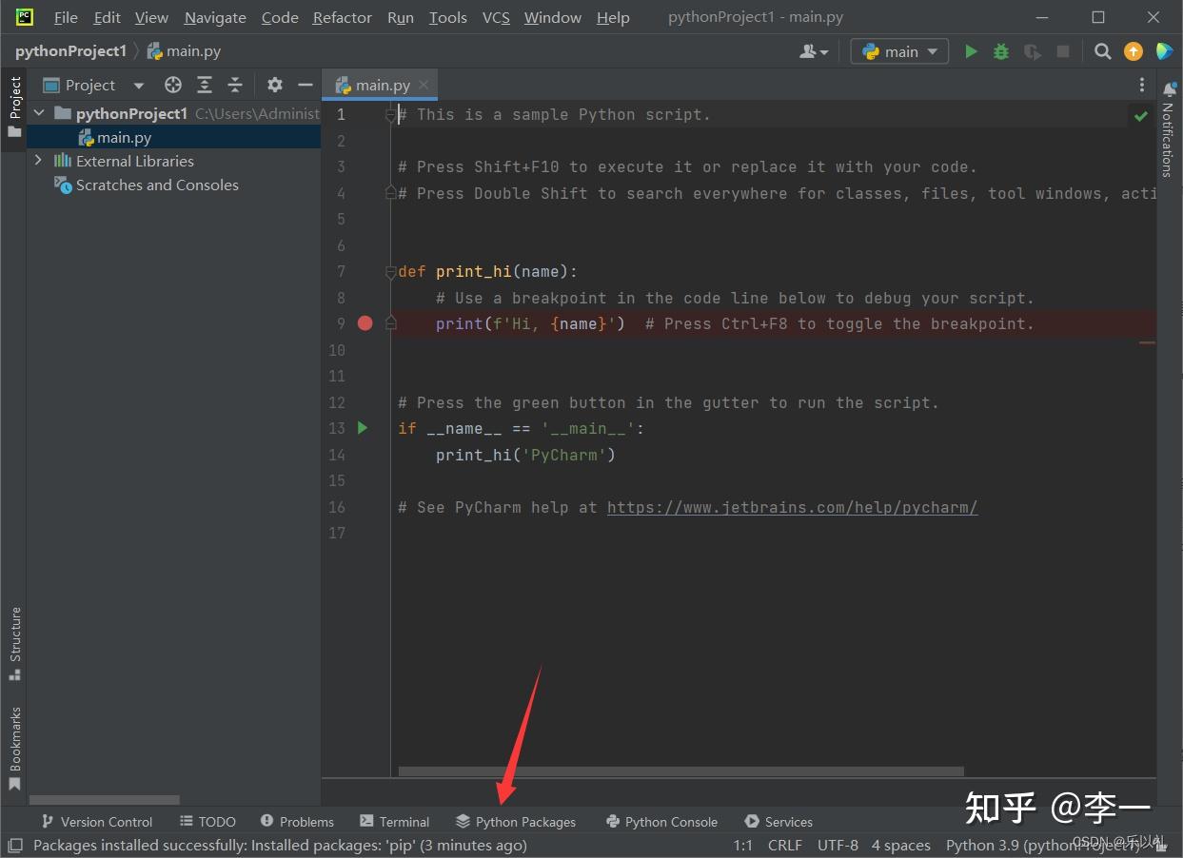Follow the jetbrains.com PyCharm help link
This screenshot has width=1183, height=858.
coord(792,507)
